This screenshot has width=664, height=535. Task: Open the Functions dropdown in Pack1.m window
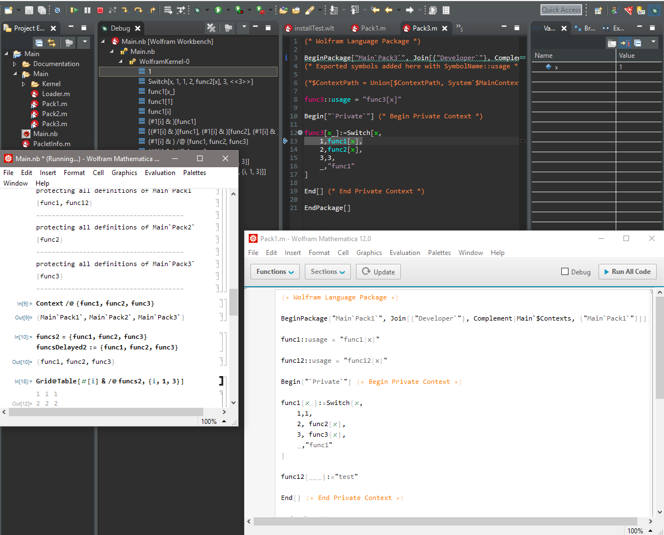tap(275, 272)
